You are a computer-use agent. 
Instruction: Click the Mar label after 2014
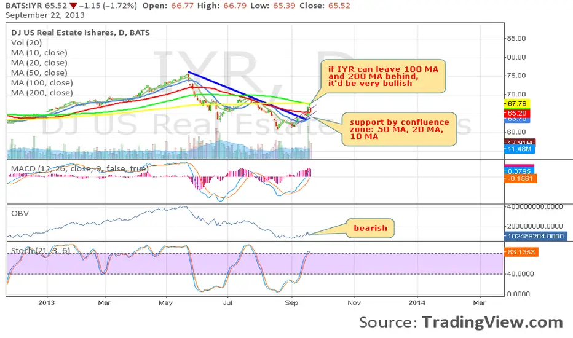coord(479,302)
